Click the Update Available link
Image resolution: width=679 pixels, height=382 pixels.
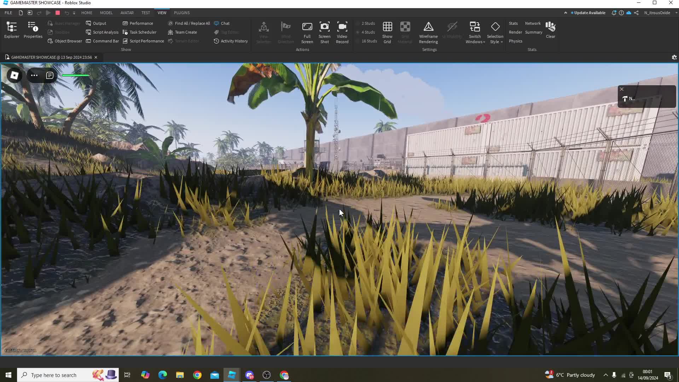590,13
